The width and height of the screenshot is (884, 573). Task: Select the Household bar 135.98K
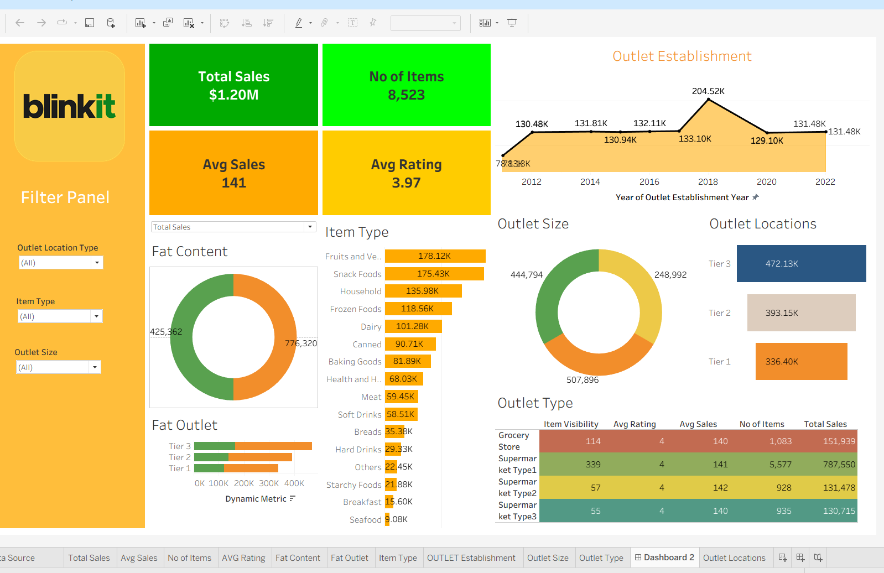click(423, 291)
